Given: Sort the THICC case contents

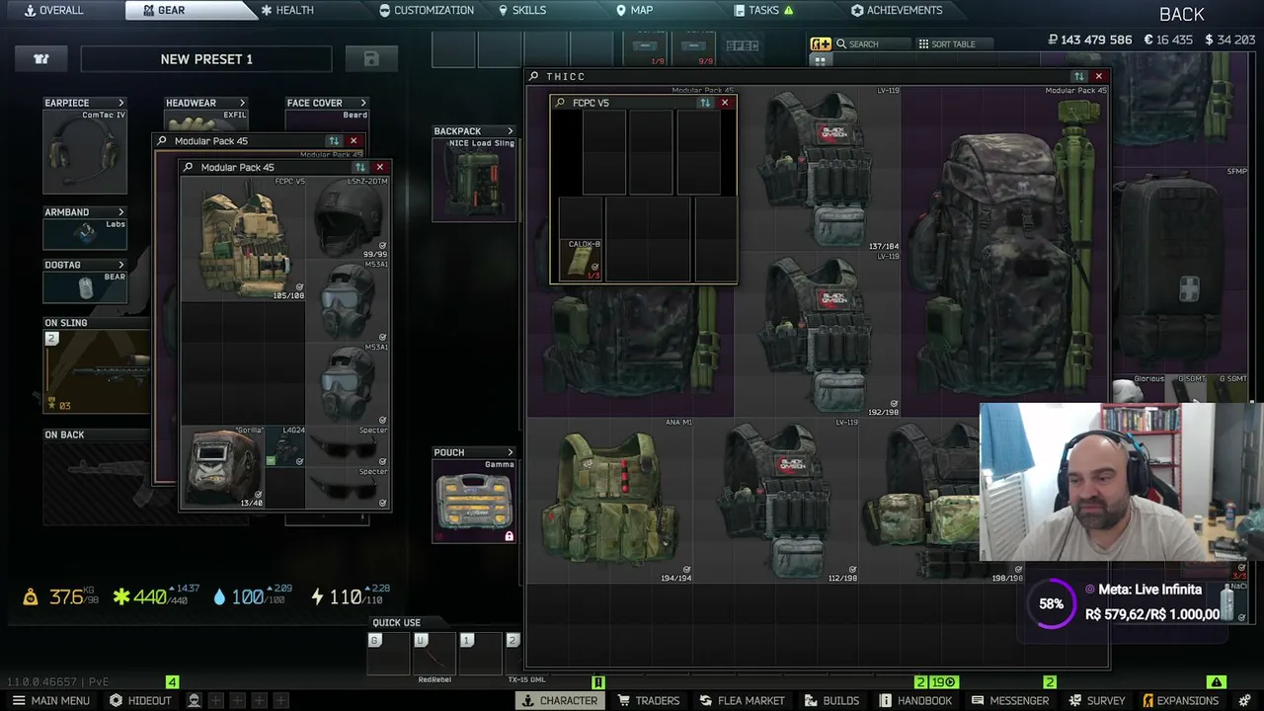Looking at the screenshot, I should click(x=1078, y=76).
